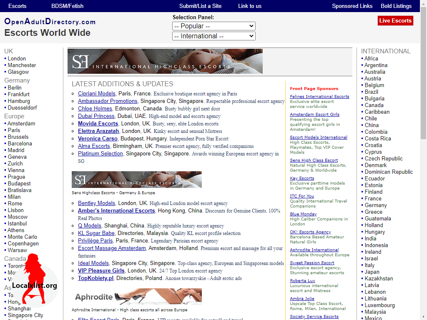Click the Localxlist.org floating ad
This screenshot has height=320, width=427.
(x=35, y=280)
